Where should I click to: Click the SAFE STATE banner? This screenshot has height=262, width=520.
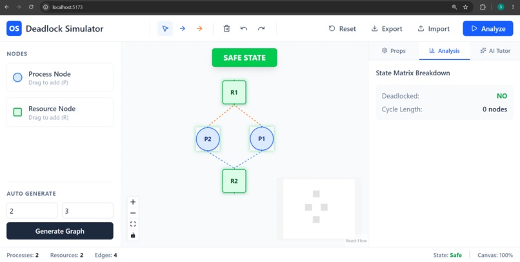pos(245,57)
